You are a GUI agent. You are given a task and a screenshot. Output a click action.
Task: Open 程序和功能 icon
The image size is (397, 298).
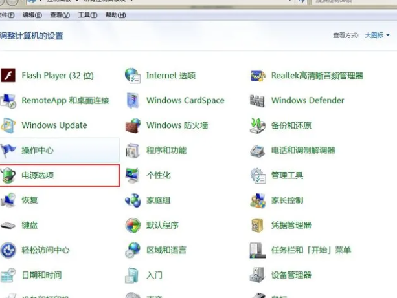click(x=133, y=151)
